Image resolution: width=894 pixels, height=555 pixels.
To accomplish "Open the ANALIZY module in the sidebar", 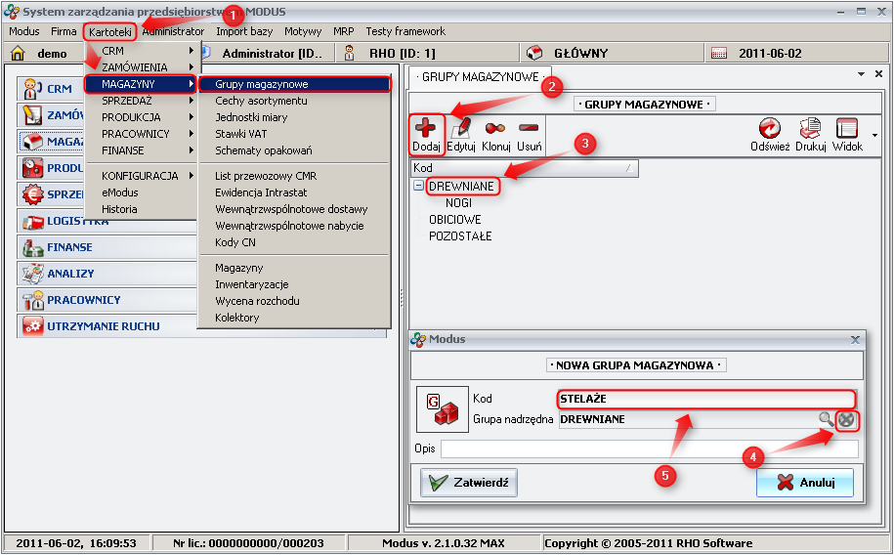I will pyautogui.click(x=106, y=274).
